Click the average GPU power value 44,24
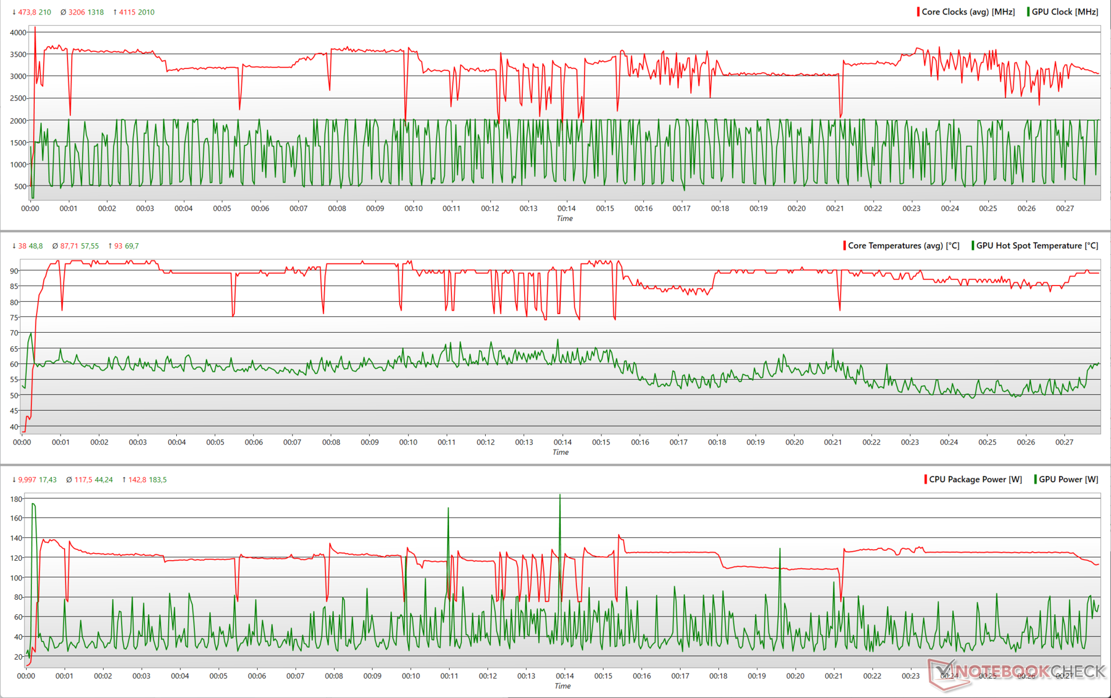Image resolution: width=1111 pixels, height=698 pixels. (104, 480)
